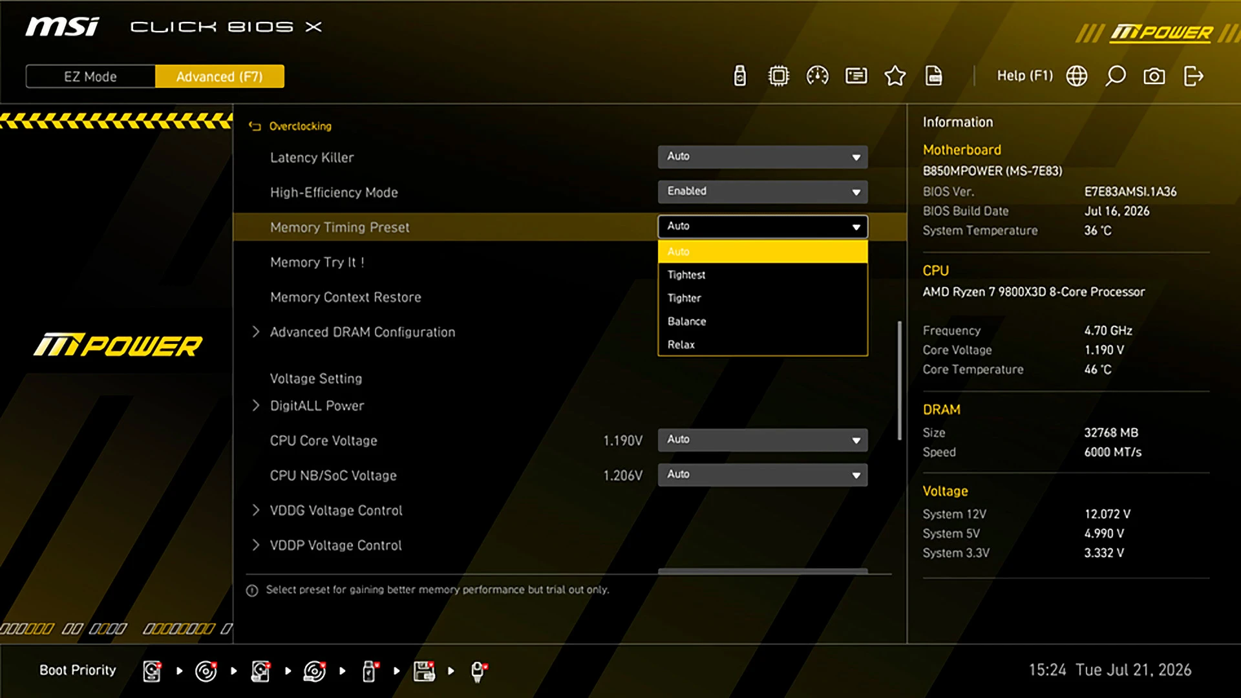
Task: Choose Tightest memory timing preset
Action: (x=763, y=275)
